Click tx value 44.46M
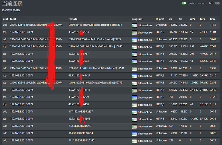222x145 pixels. (x=183, y=54)
